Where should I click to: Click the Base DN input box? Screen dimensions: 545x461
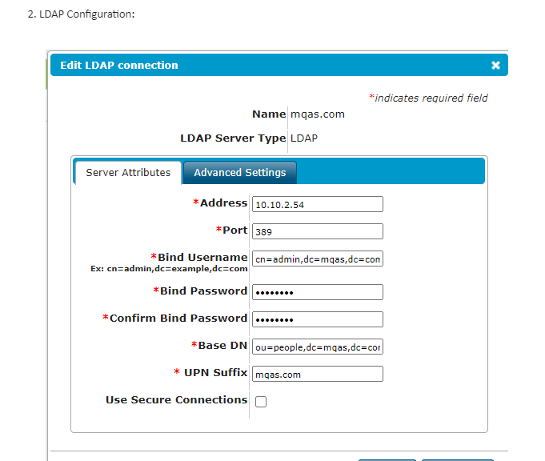[318, 347]
